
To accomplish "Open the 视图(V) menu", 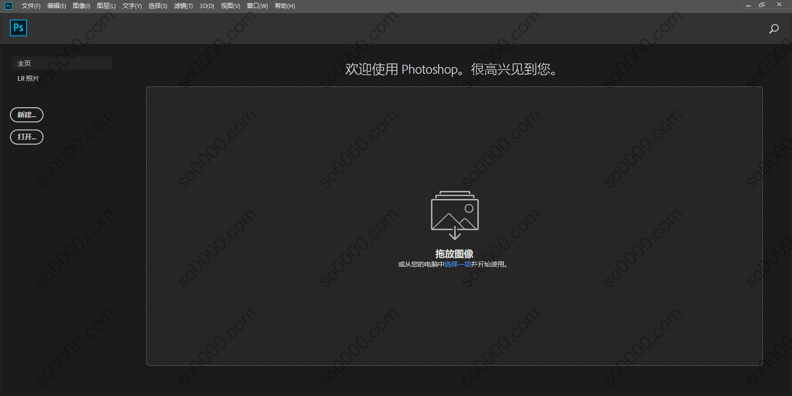I will click(230, 6).
